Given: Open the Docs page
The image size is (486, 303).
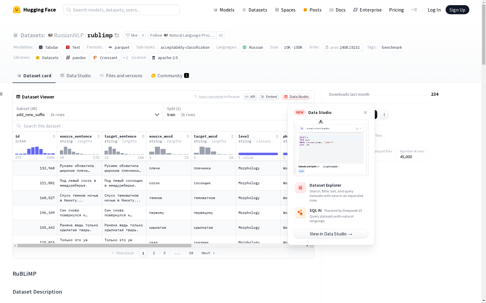Looking at the screenshot, I should [337, 10].
